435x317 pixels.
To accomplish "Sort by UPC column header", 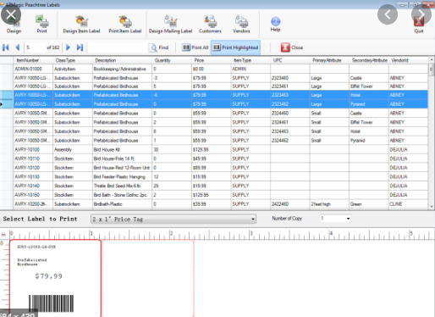I will pos(289,60).
